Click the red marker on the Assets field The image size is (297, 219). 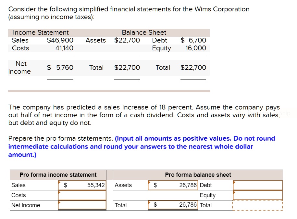tap(149, 182)
